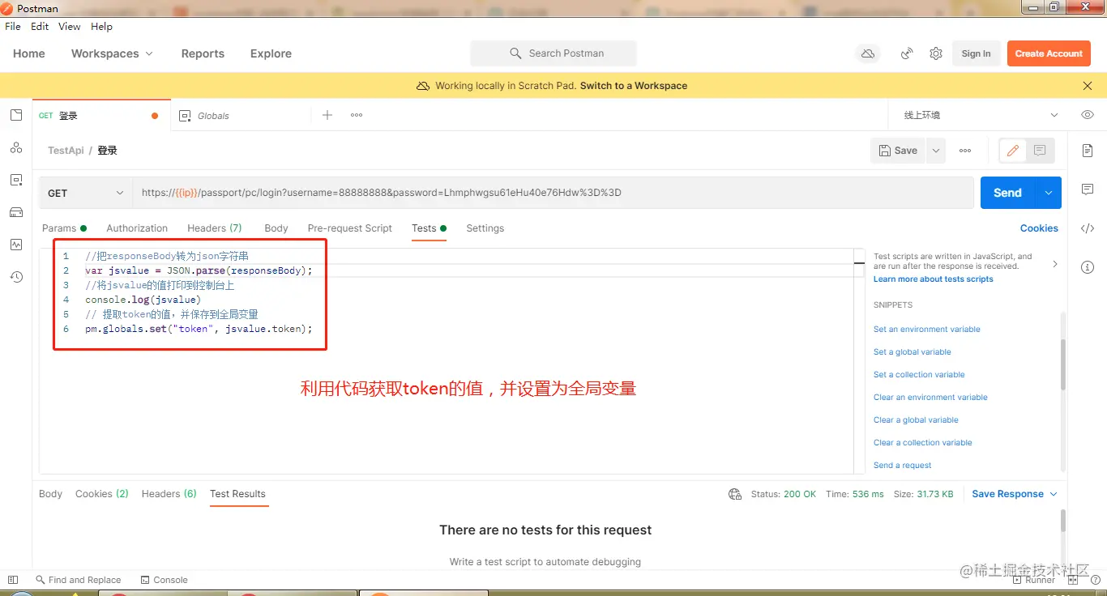Click the Save button
This screenshot has height=596, width=1107.
898,151
